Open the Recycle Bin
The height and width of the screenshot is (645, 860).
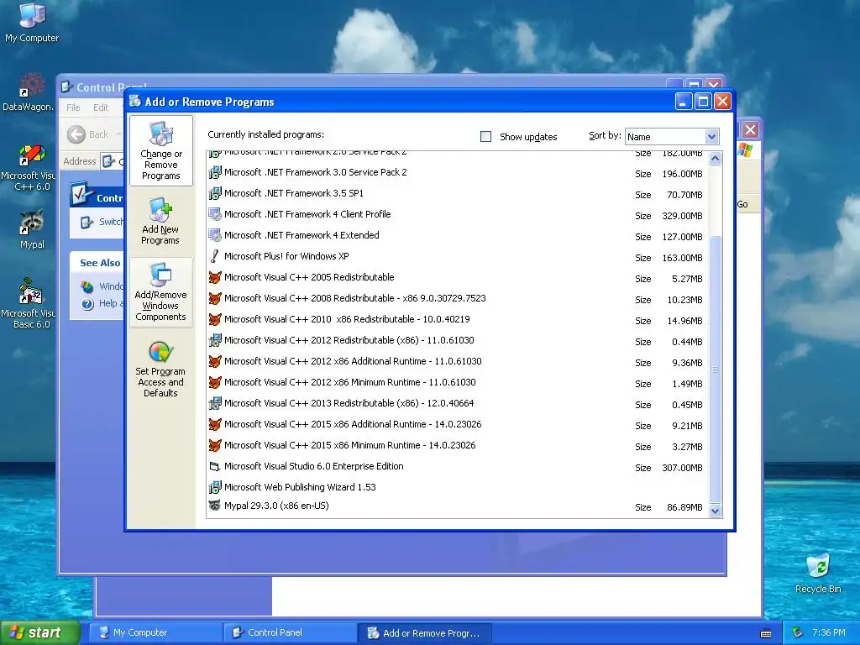tap(818, 574)
